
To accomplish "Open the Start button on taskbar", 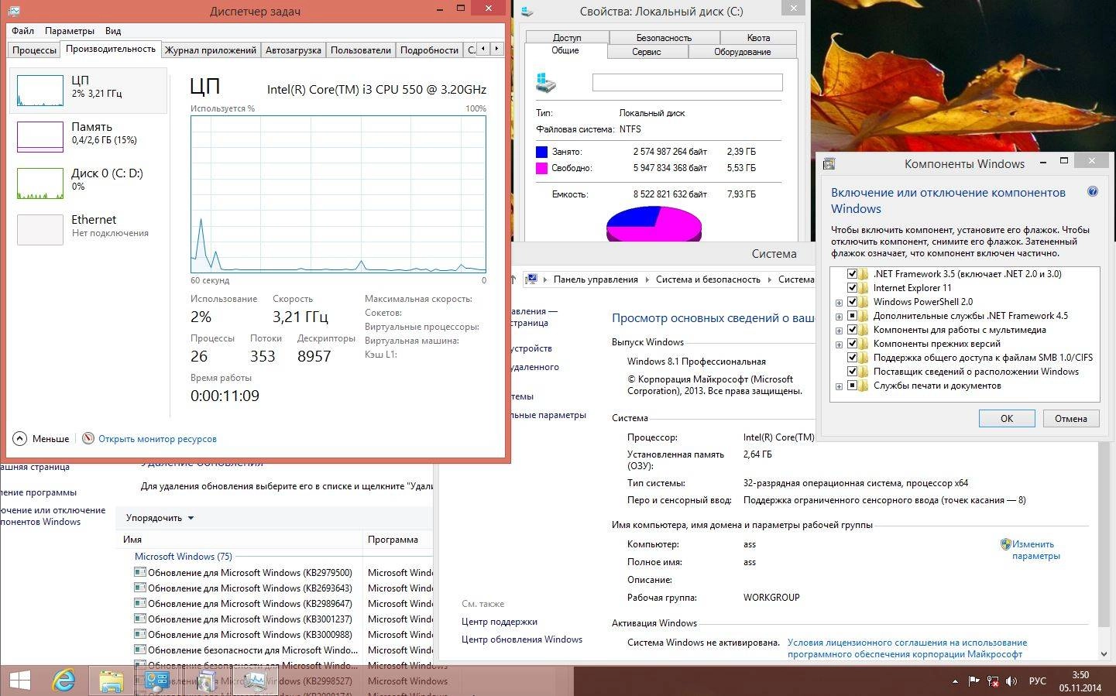I will coord(19,681).
